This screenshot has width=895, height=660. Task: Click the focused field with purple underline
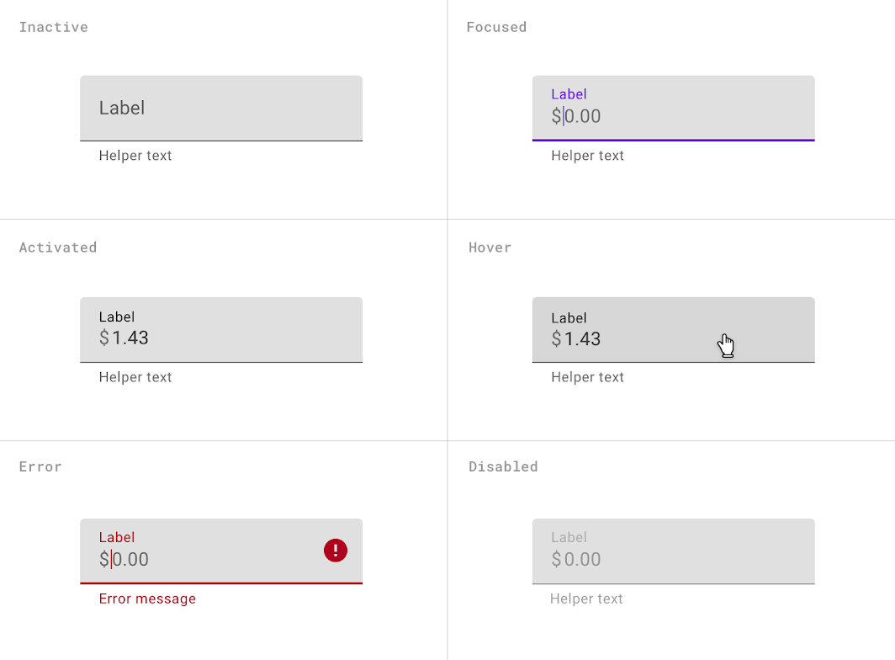pos(673,108)
